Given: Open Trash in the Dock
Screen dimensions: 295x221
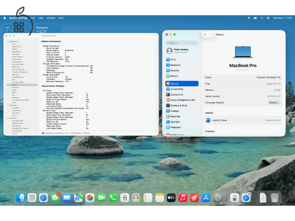Looking at the screenshot, I should pyautogui.click(x=275, y=198).
